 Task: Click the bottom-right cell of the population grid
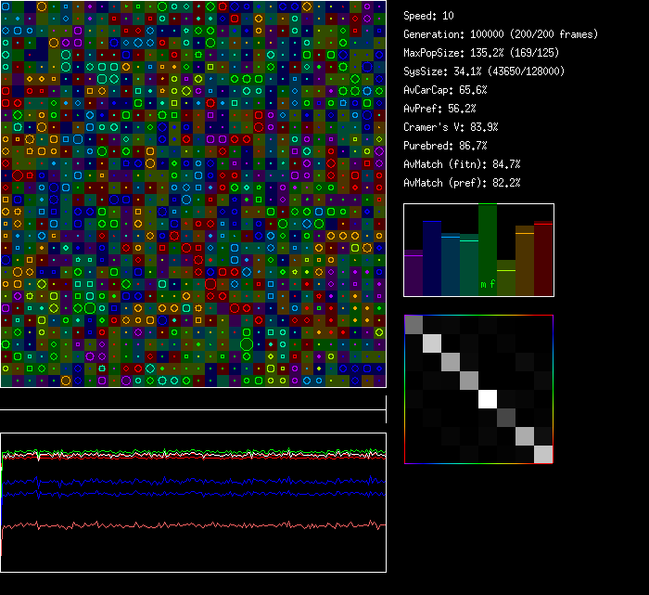tap(379, 381)
